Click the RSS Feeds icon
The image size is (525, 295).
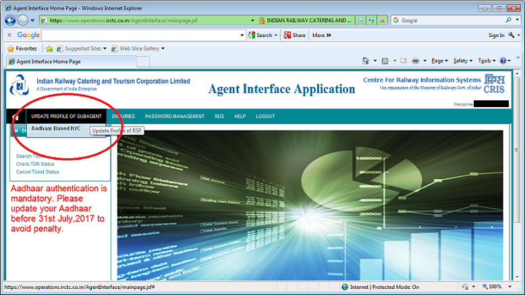pos(385,61)
